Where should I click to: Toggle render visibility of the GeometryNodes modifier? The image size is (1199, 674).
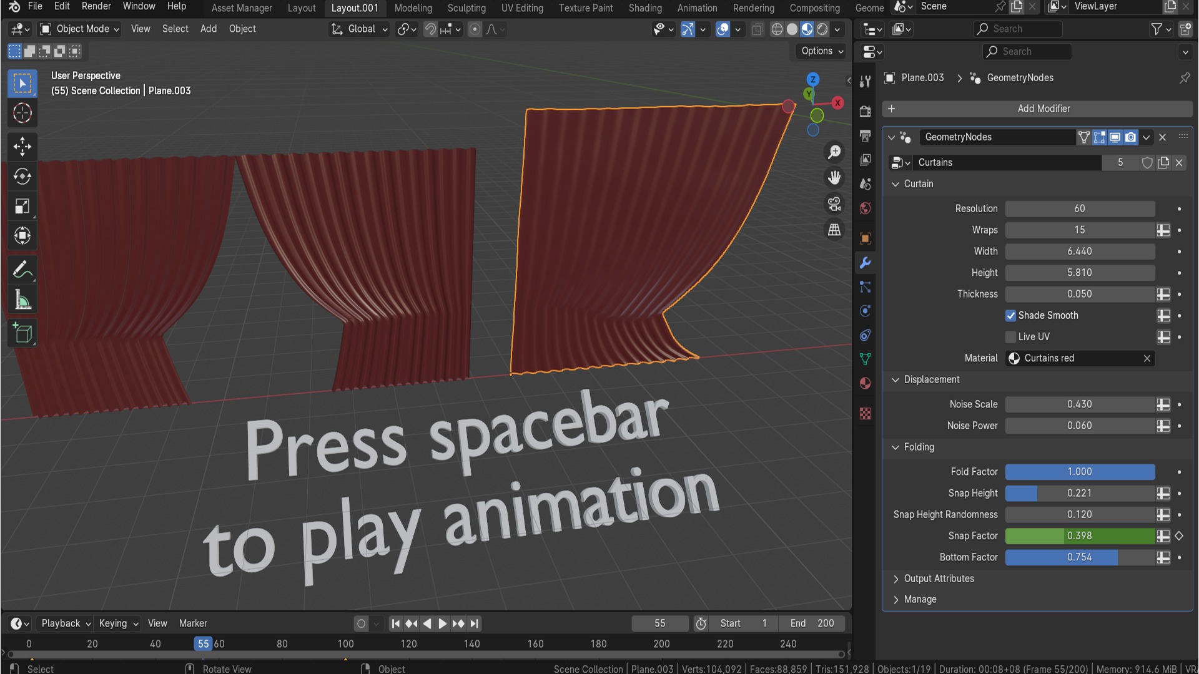1130,137
